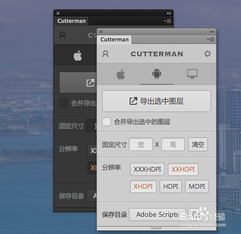Click 清空 clear button
This screenshot has height=234, width=241.
tap(198, 144)
